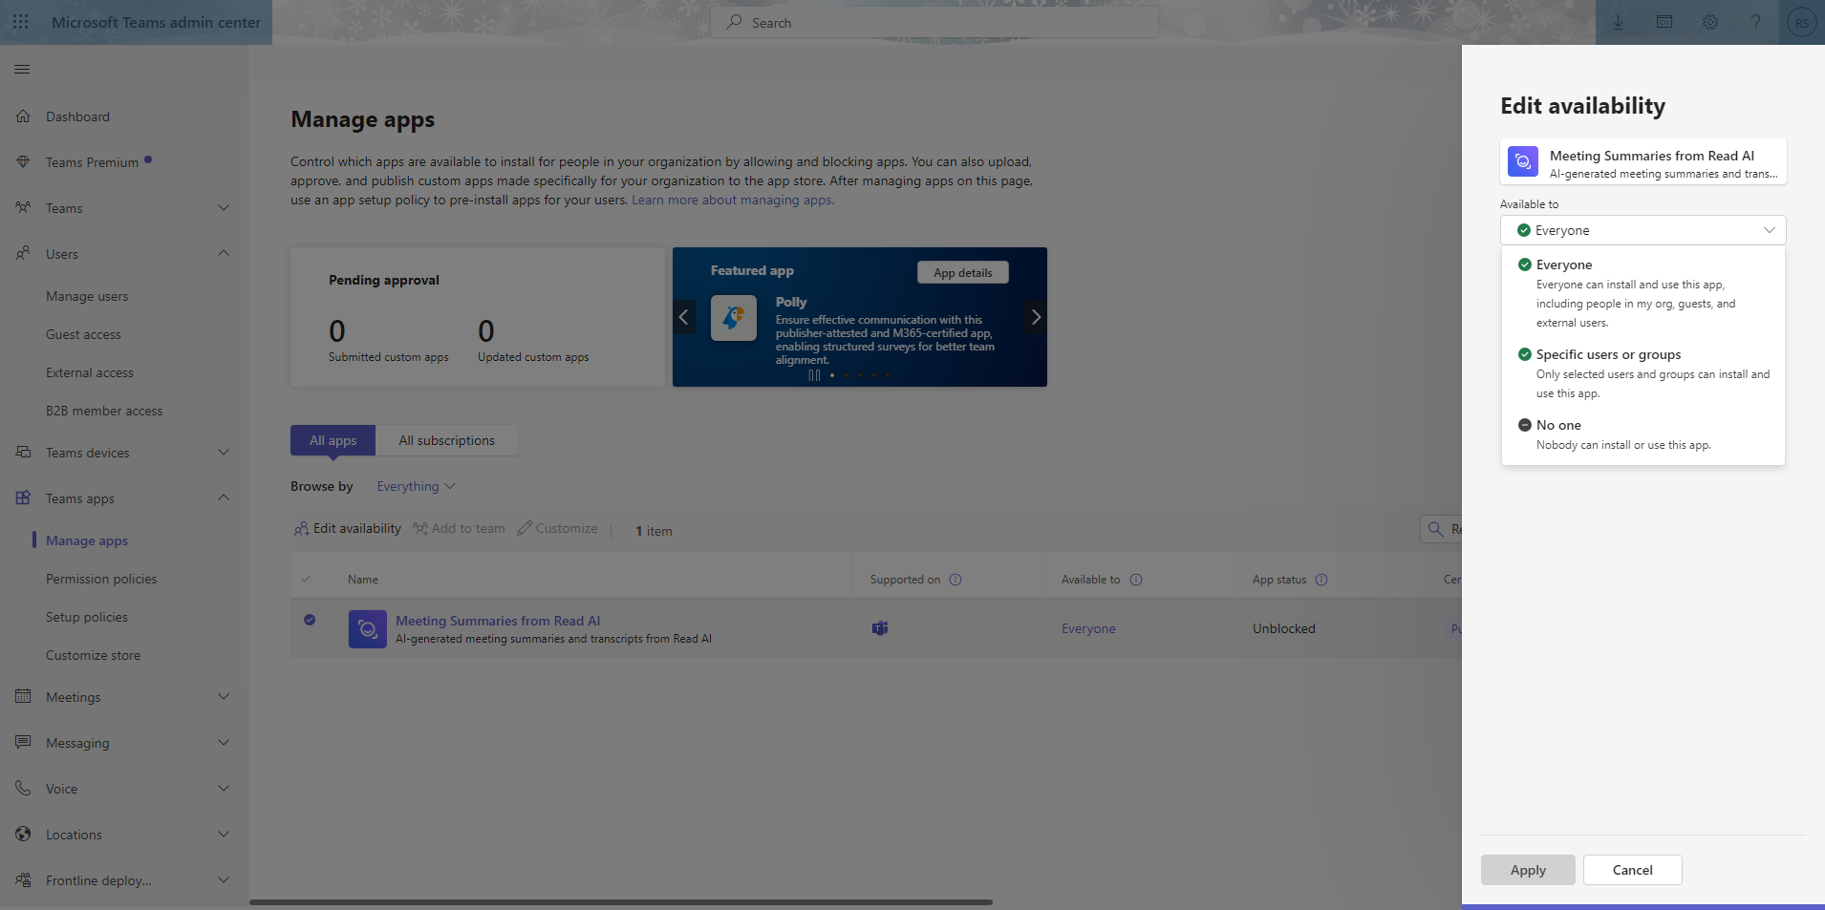Choose the No one availability option
Image resolution: width=1825 pixels, height=910 pixels.
1643,434
